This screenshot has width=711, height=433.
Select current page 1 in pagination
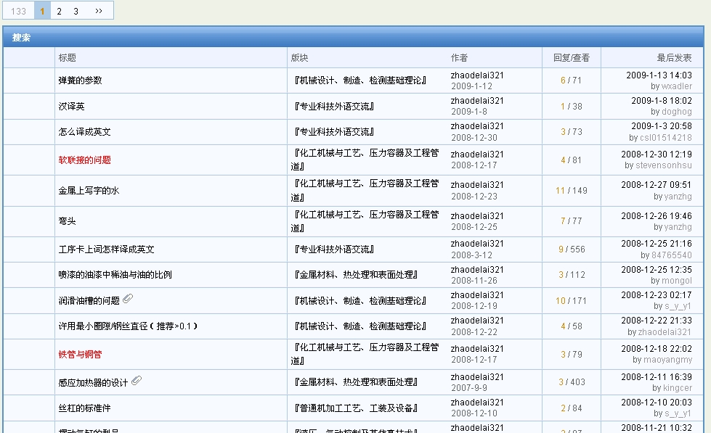coord(42,11)
